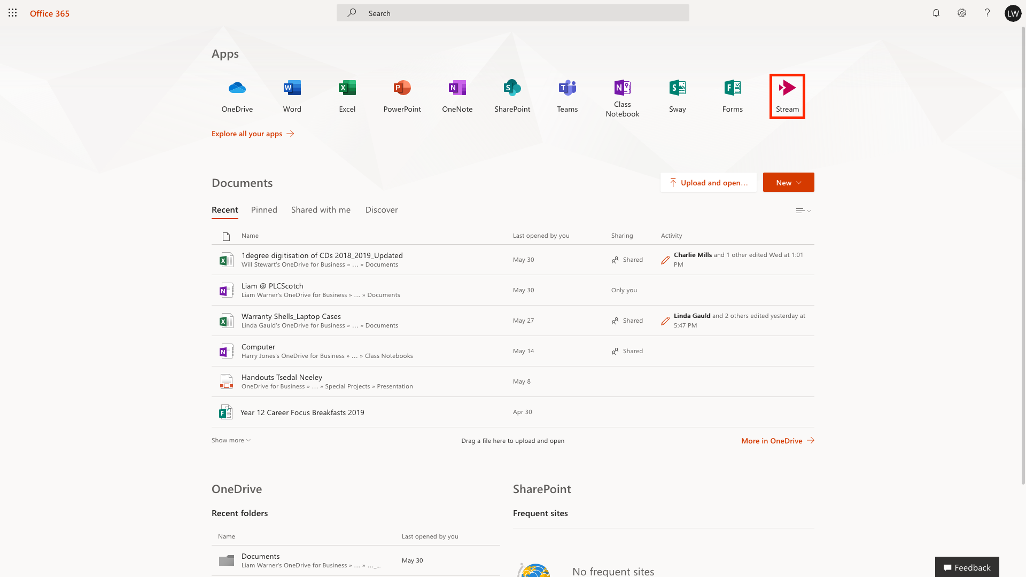
Task: Open Warranty Shells_Laptop Cases file
Action: click(x=291, y=316)
